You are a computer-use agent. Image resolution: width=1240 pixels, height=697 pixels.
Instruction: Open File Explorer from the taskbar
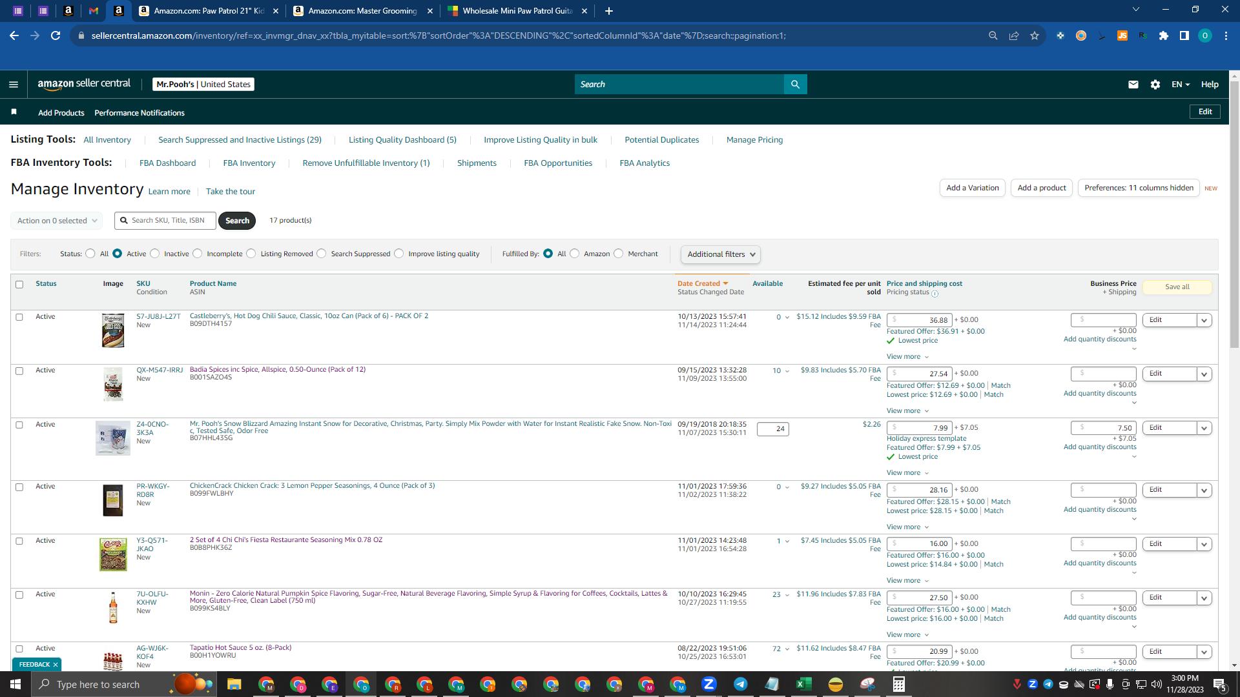pos(234,684)
